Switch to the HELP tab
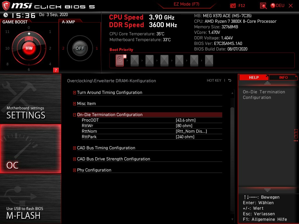299x224 pixels. 254,77
